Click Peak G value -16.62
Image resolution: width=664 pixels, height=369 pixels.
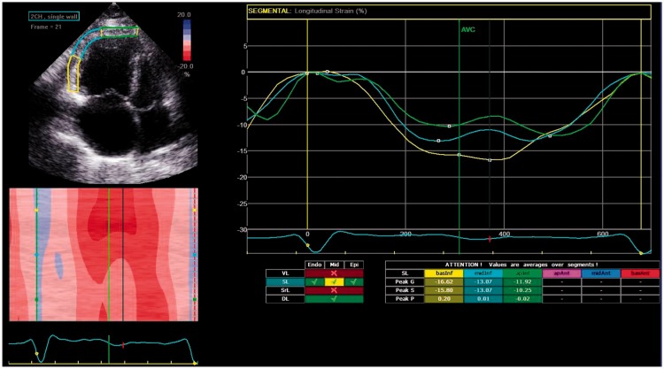coord(444,281)
